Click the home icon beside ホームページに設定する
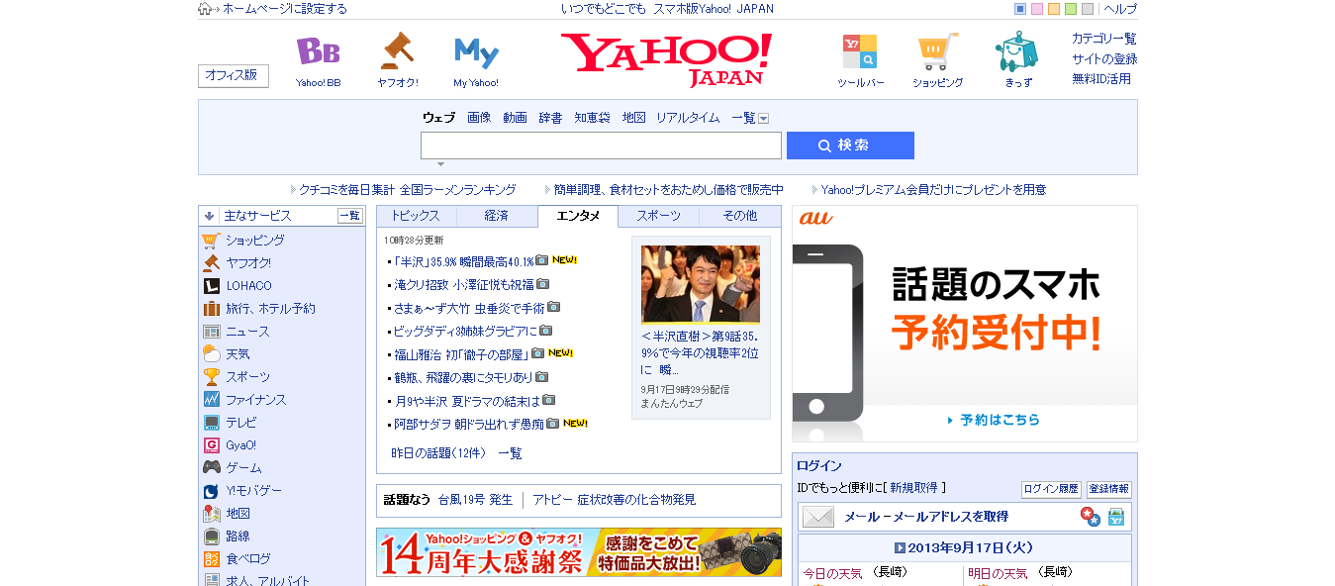The width and height of the screenshot is (1335, 586). tap(205, 9)
